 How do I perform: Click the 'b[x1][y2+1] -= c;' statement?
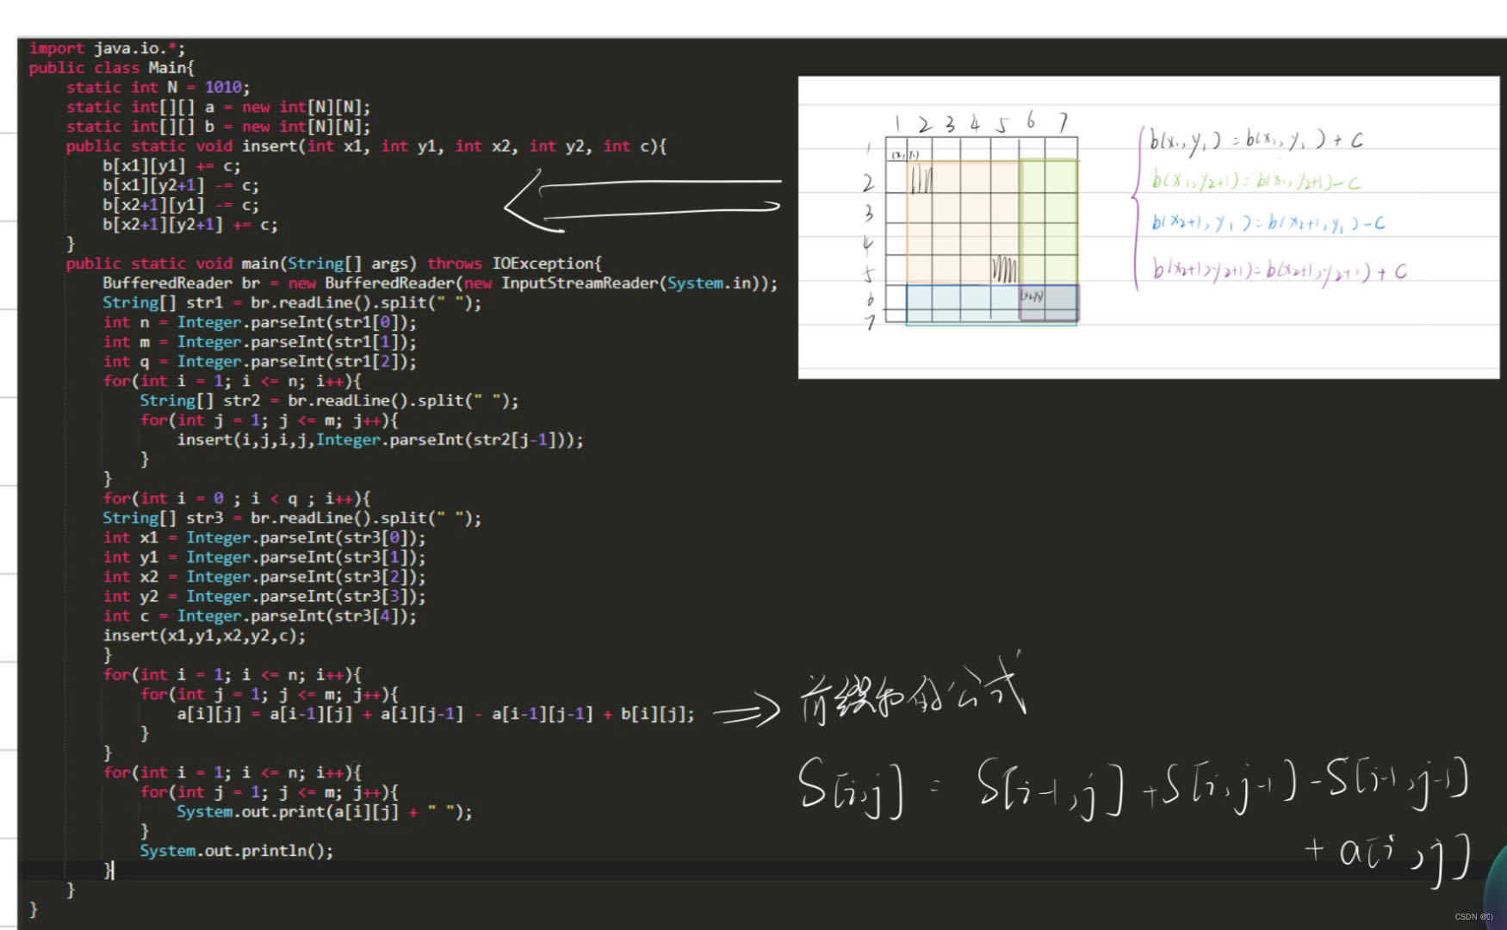(181, 185)
